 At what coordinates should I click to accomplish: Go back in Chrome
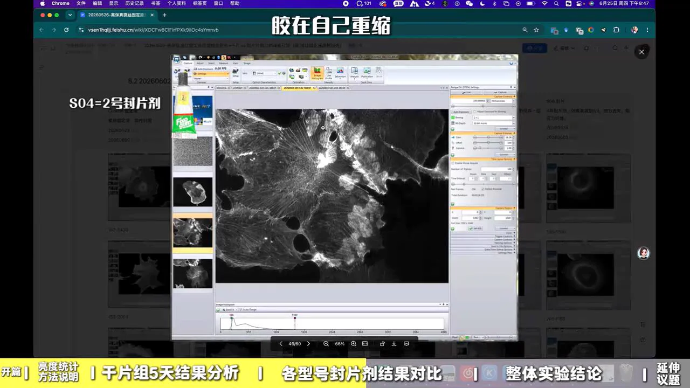[x=42, y=30]
